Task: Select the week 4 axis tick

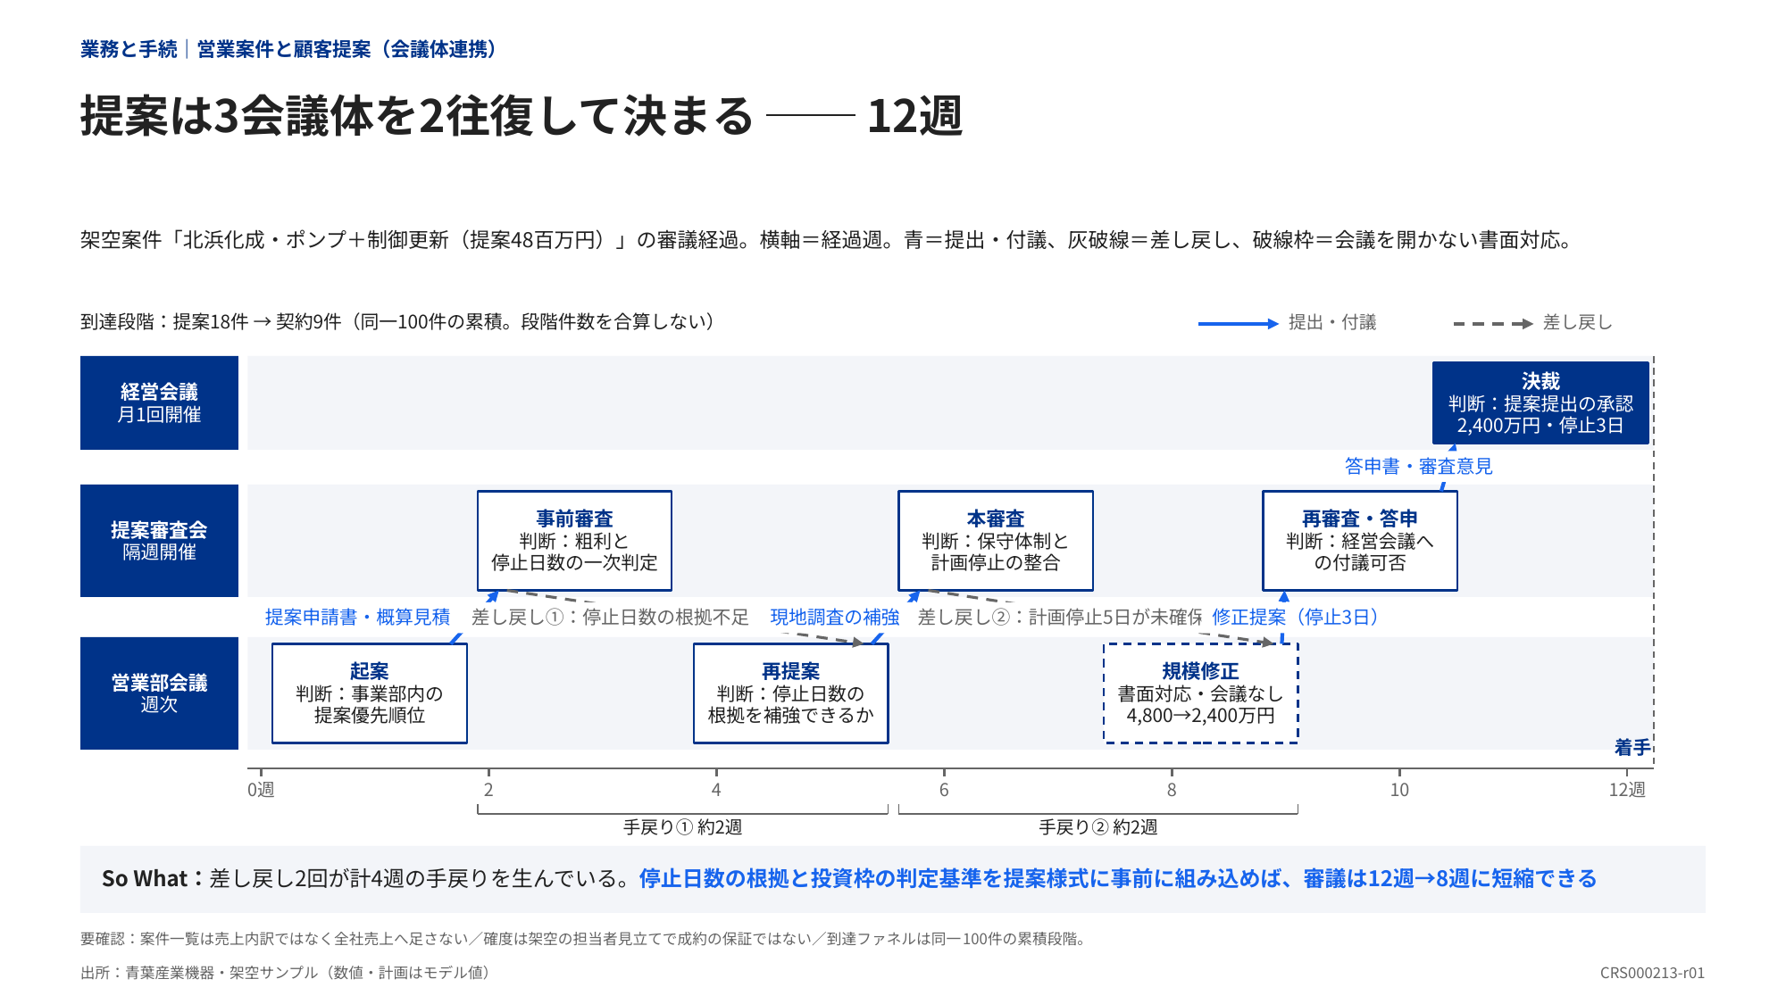Action: point(716,790)
